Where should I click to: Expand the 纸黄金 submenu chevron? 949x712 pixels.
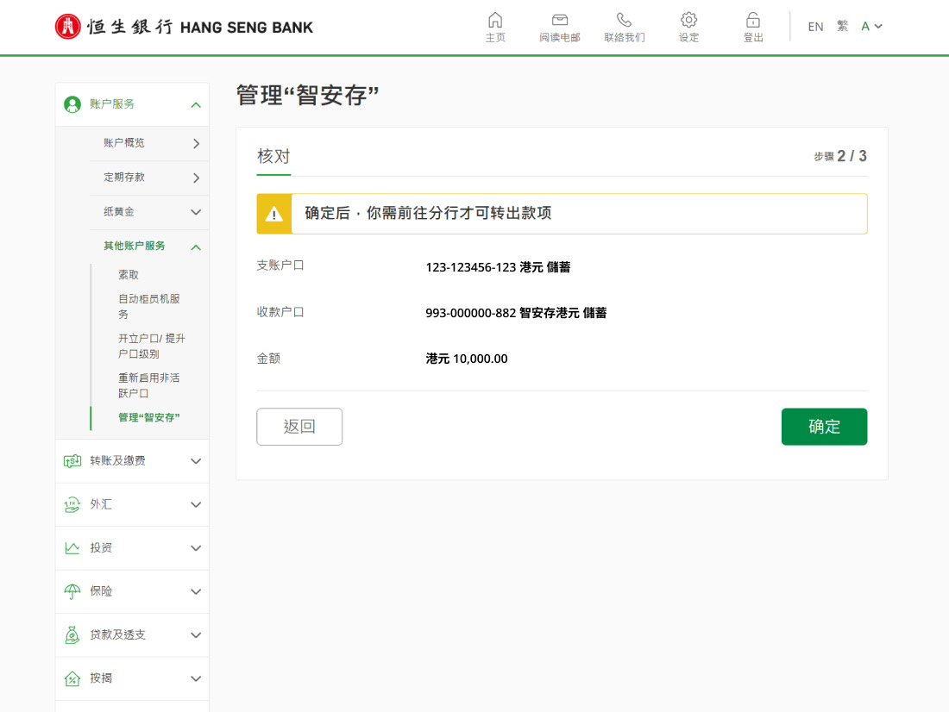click(x=196, y=212)
